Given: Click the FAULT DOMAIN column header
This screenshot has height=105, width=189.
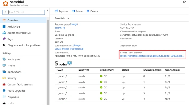Looking at the screenshot, I should (x=172, y=70).
